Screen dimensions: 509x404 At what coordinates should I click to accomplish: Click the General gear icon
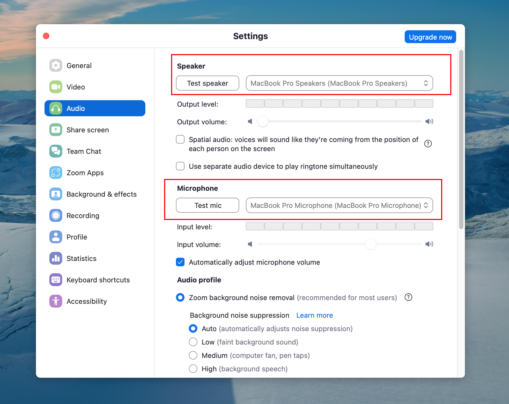(56, 65)
